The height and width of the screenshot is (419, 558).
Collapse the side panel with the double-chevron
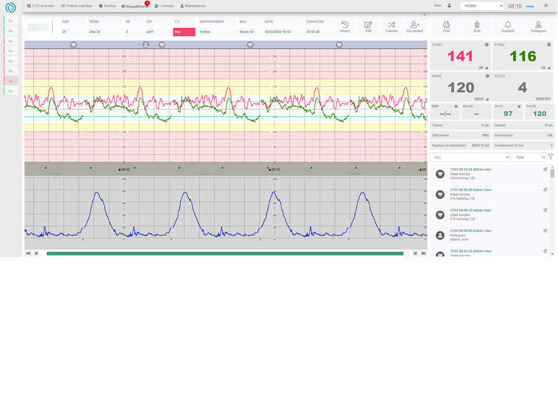424,15
